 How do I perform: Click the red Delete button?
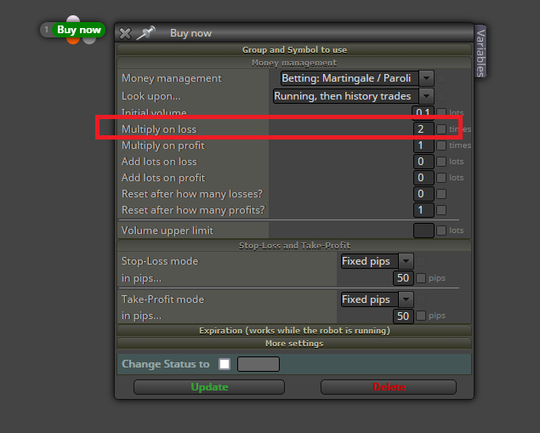(x=389, y=387)
